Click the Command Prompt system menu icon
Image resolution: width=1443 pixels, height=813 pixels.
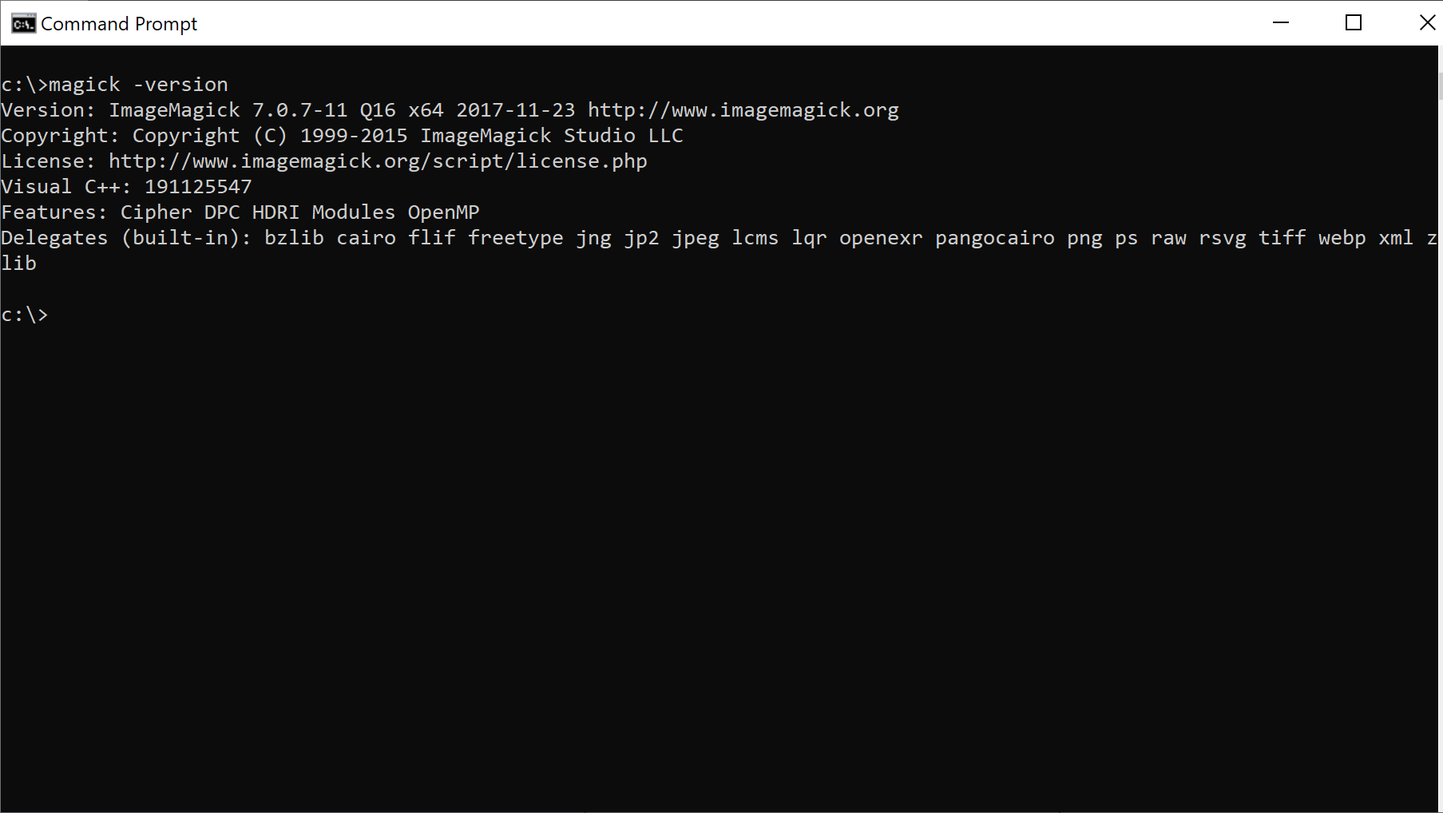pyautogui.click(x=23, y=24)
